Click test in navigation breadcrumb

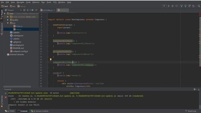[5, 6]
